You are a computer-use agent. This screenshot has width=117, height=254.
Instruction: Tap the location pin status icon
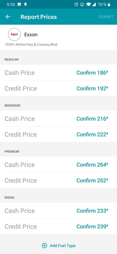click(x=25, y=4)
